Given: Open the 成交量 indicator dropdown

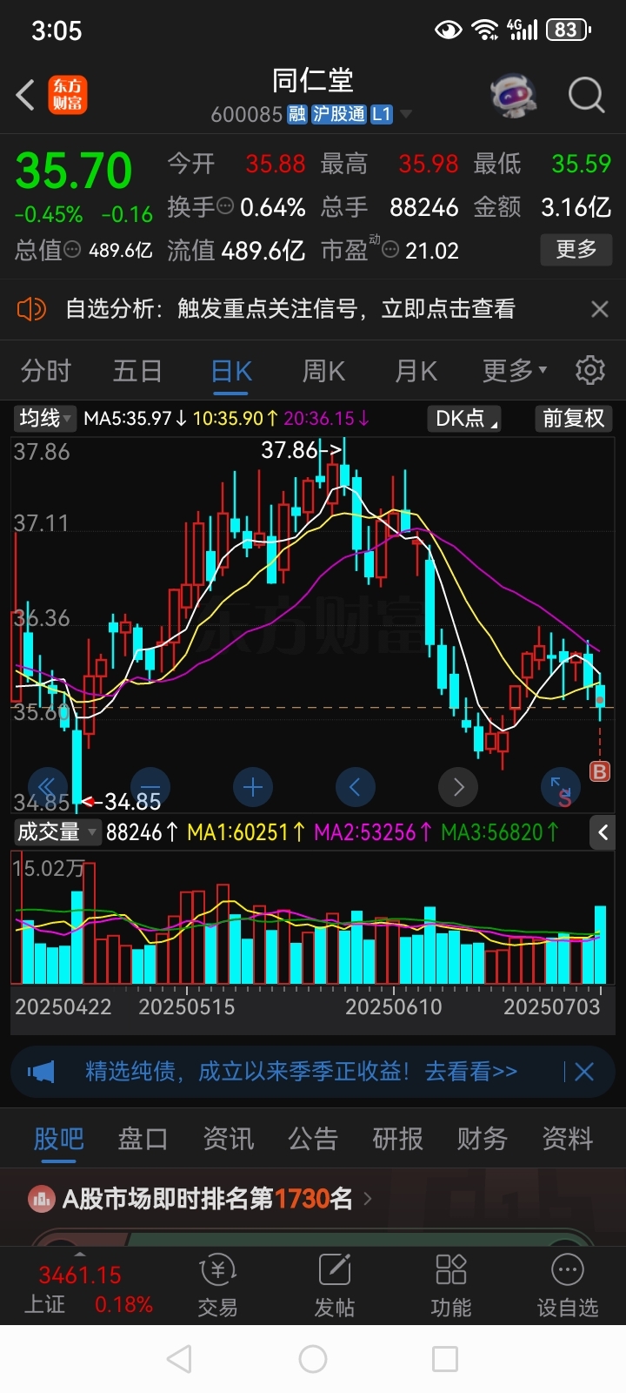Looking at the screenshot, I should click(57, 832).
